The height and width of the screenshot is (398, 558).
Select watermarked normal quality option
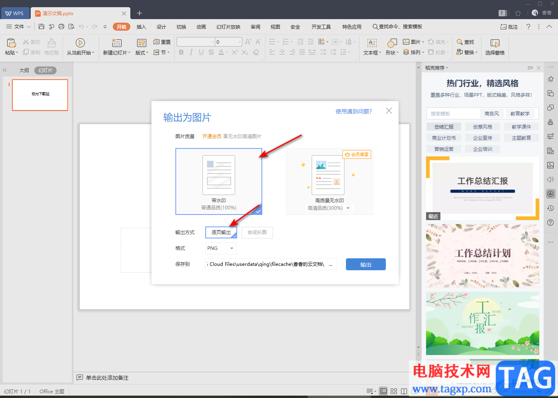click(x=219, y=181)
